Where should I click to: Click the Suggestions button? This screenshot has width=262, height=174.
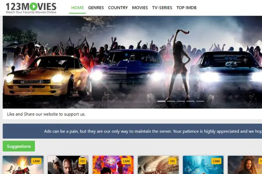[19, 146]
